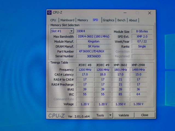Switch to the Memory tab
Screen dimensions: 175x131
[x=83, y=20]
